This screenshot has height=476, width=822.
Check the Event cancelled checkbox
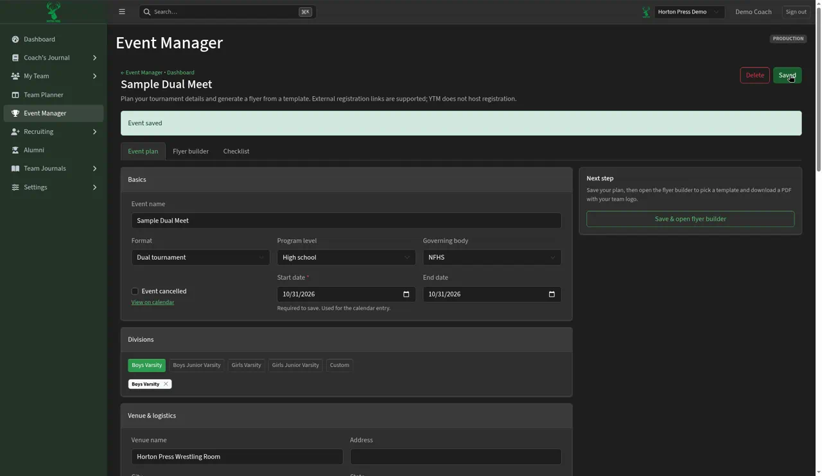point(135,291)
